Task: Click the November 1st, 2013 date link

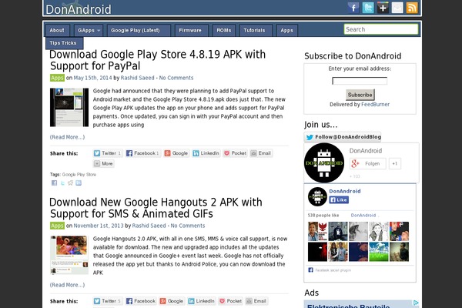Action: [99, 226]
